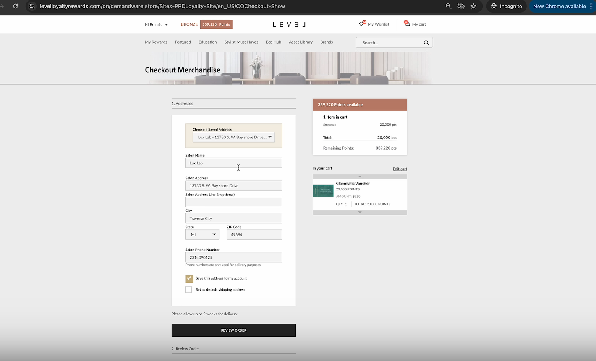Click the Edit cart link
This screenshot has width=596, height=361.
[x=400, y=169]
